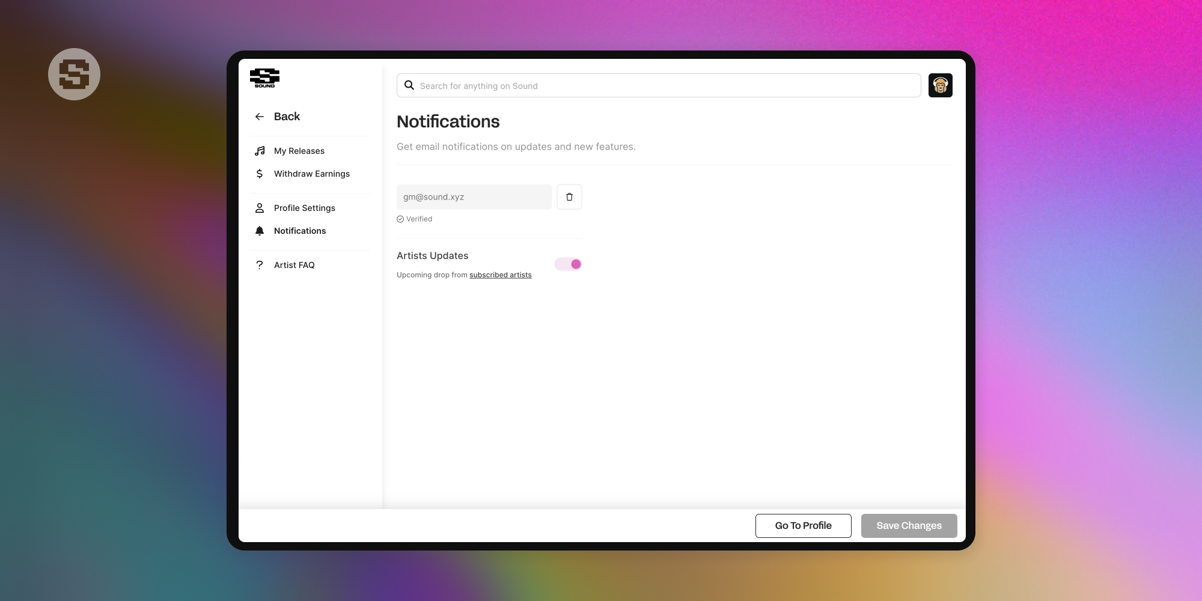
Task: Toggle Artists Updates notifications off
Action: click(568, 264)
